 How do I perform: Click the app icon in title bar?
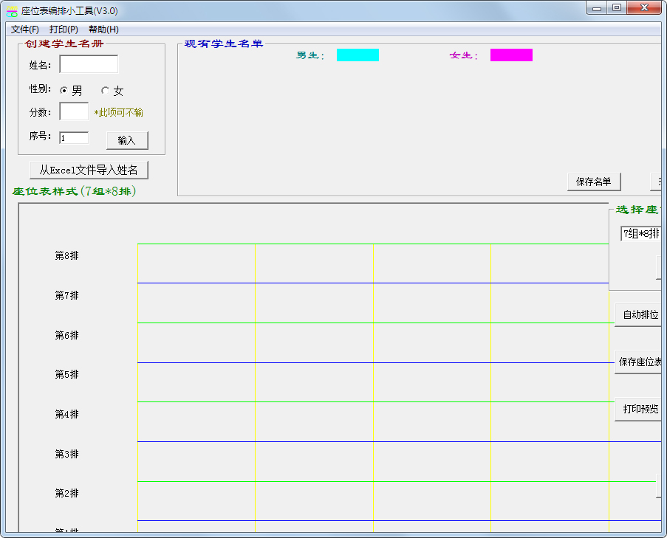tap(12, 11)
